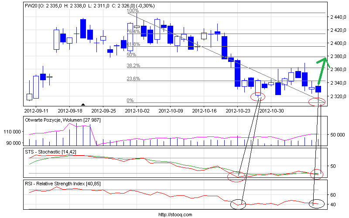Screen dimensions: 349x218
Task: Click the 2012-10-16 date label
Action: [204, 111]
